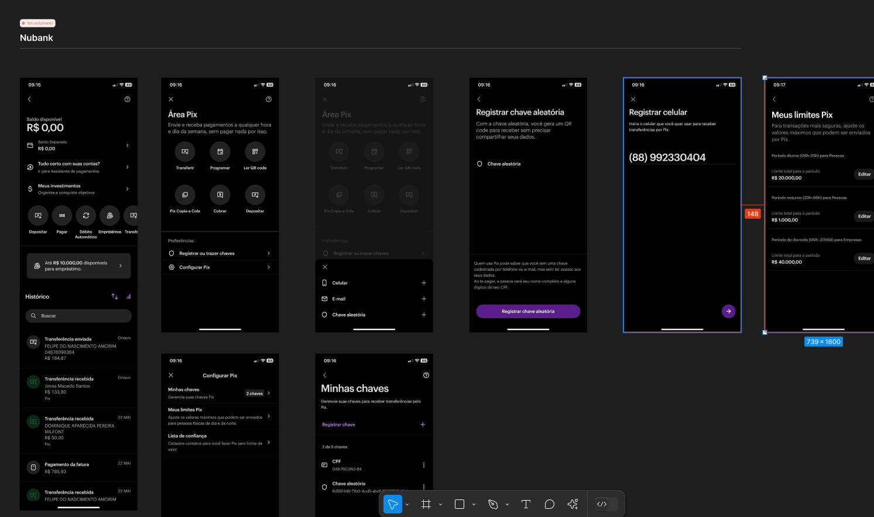This screenshot has width=874, height=517.
Task: Open the Rectangle shape tools dropdown
Action: click(474, 504)
